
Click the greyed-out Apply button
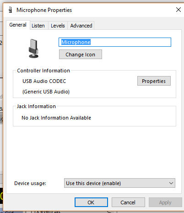coord(165,202)
